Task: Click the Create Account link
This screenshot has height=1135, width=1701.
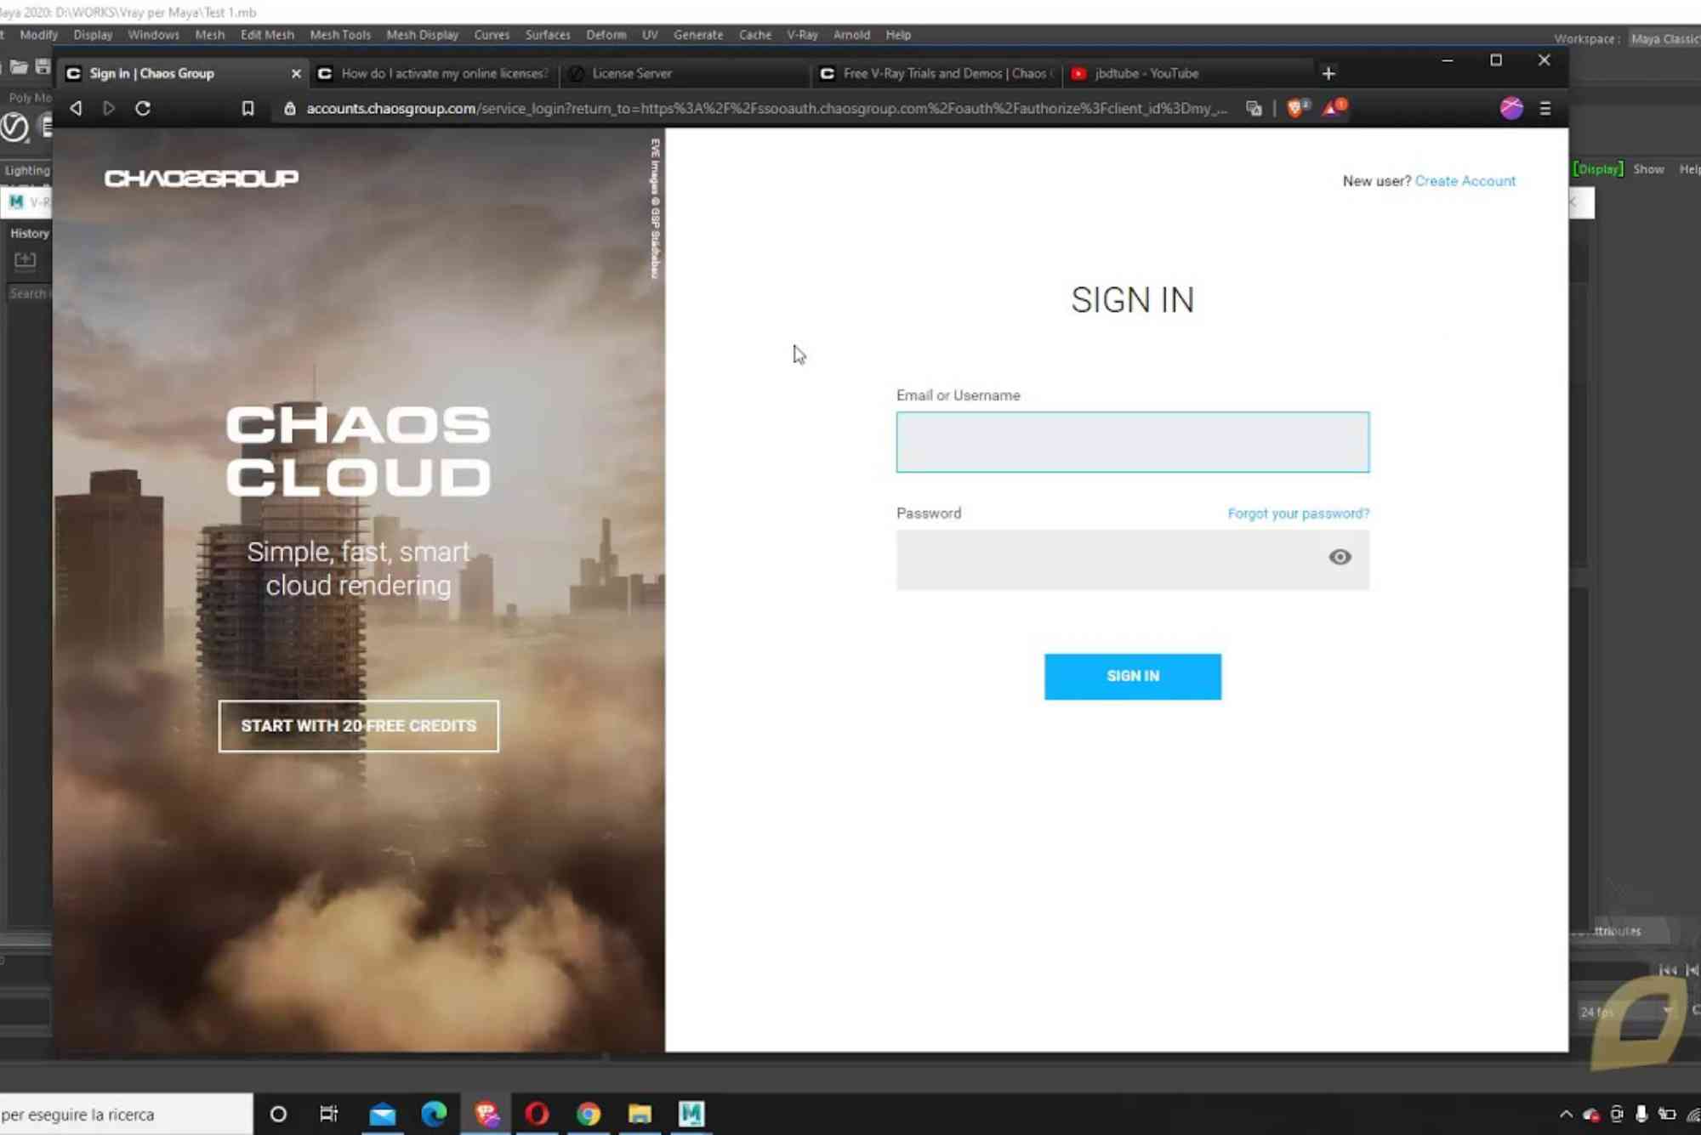Action: point(1465,181)
